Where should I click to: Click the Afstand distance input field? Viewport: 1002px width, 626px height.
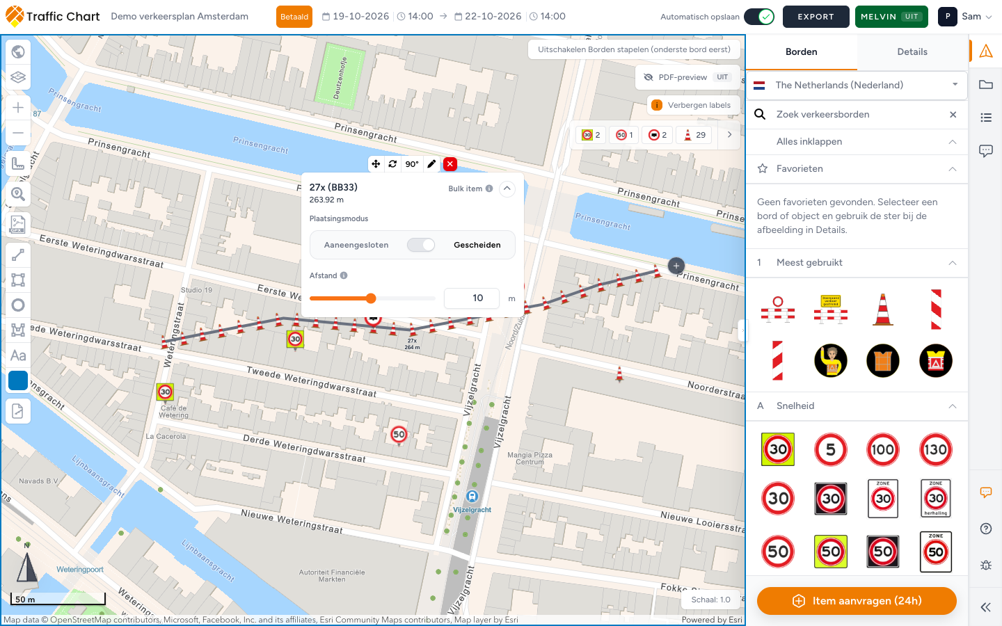[472, 298]
